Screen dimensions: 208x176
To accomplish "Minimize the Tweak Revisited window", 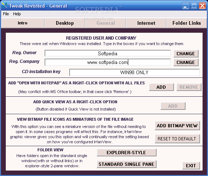I will click(x=186, y=6).
